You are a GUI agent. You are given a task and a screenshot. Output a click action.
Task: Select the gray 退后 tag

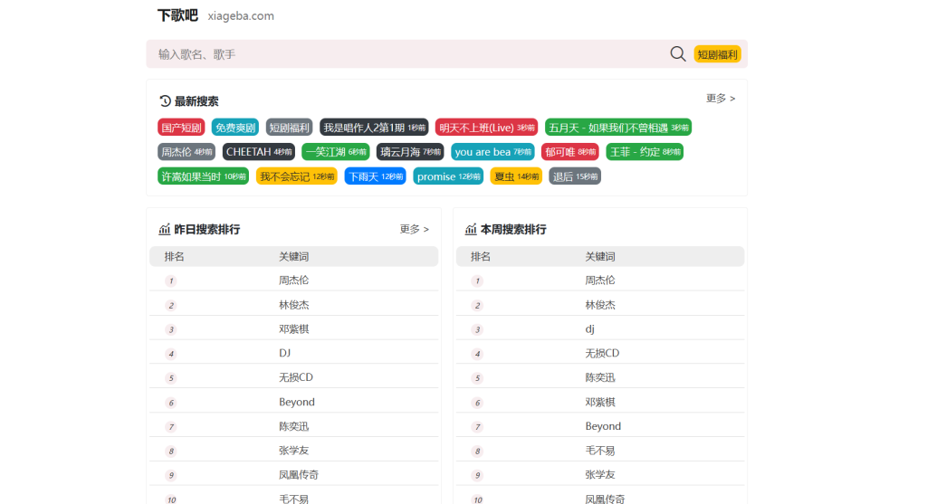pyautogui.click(x=575, y=176)
